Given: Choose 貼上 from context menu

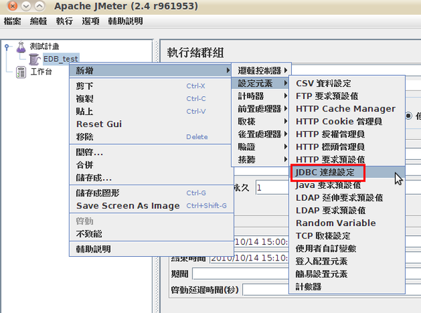Looking at the screenshot, I should [151, 112].
